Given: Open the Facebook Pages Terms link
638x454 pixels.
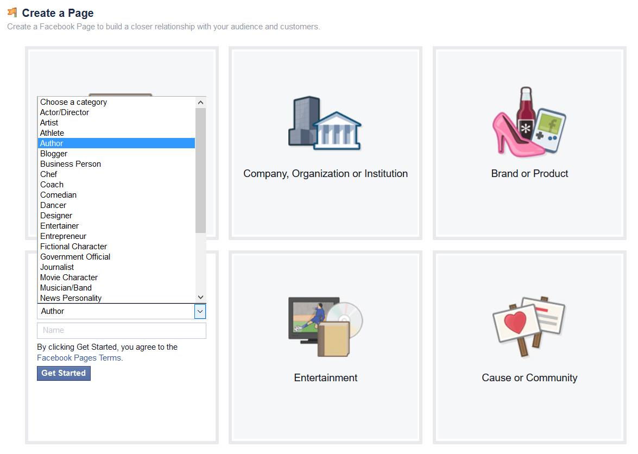Looking at the screenshot, I should tap(79, 358).
